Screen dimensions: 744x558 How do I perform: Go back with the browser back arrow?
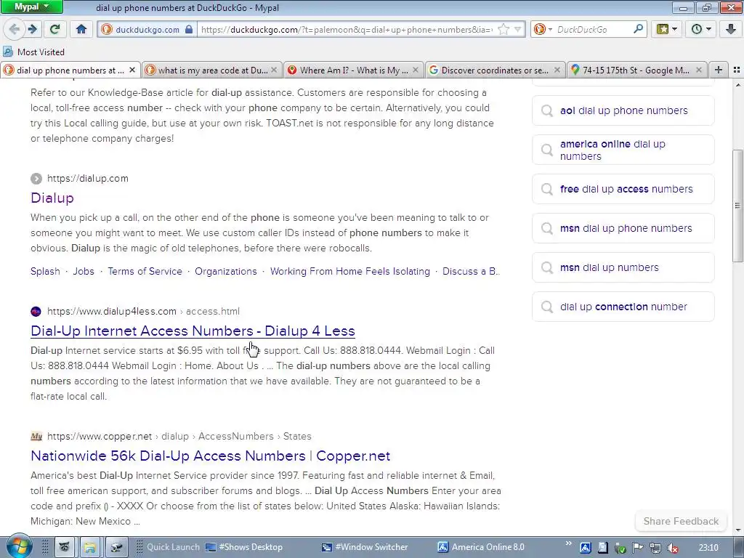(14, 29)
